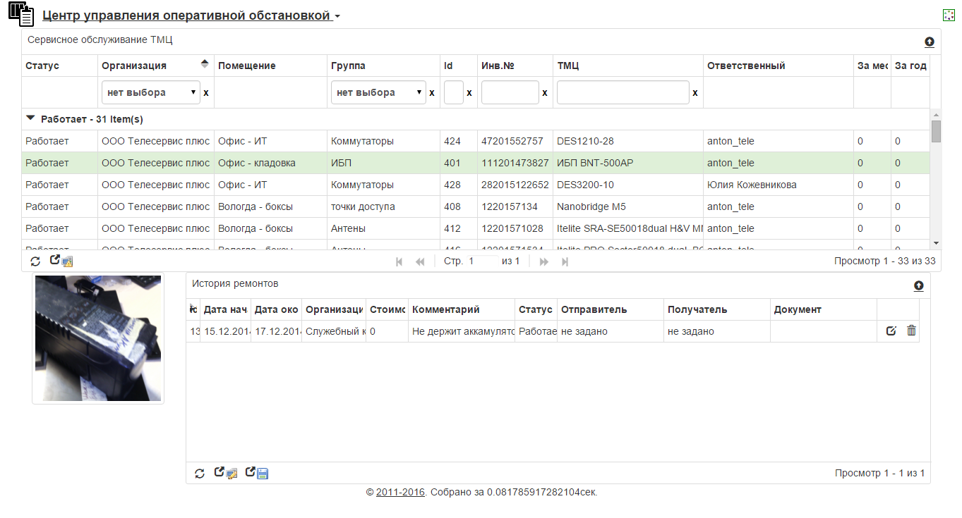962x518 pixels.
Task: Click the colored dots icon at top right
Action: click(949, 16)
